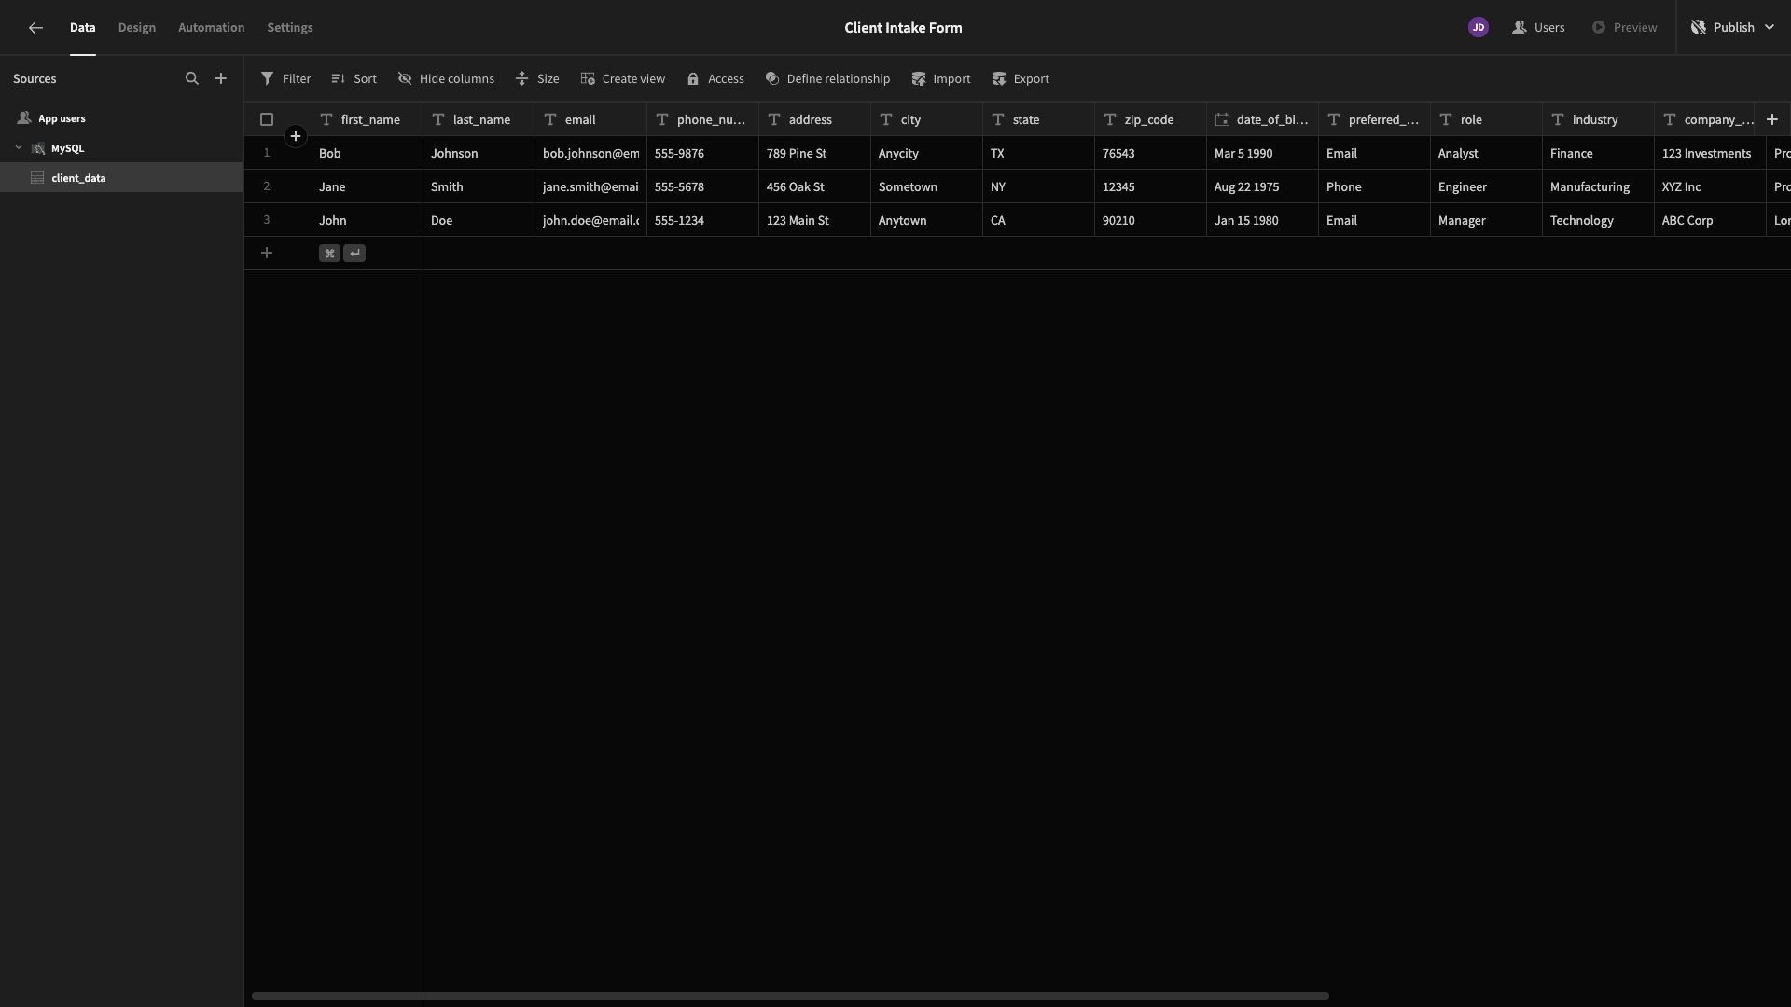Open Access permissions
Image resolution: width=1791 pixels, height=1007 pixels.
715,79
